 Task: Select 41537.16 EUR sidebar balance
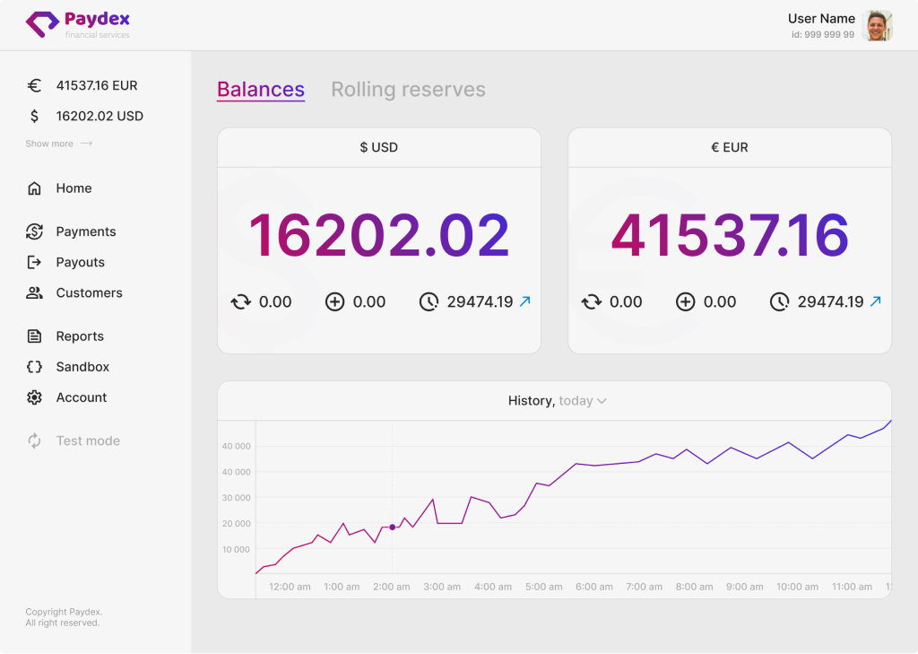(x=97, y=85)
